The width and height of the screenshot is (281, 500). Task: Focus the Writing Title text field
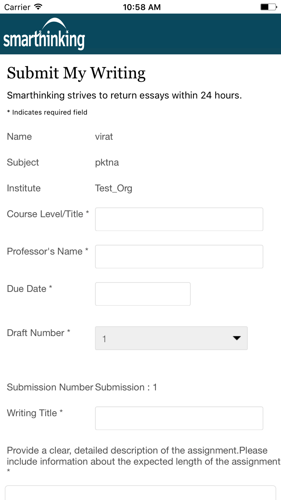pyautogui.click(x=179, y=418)
